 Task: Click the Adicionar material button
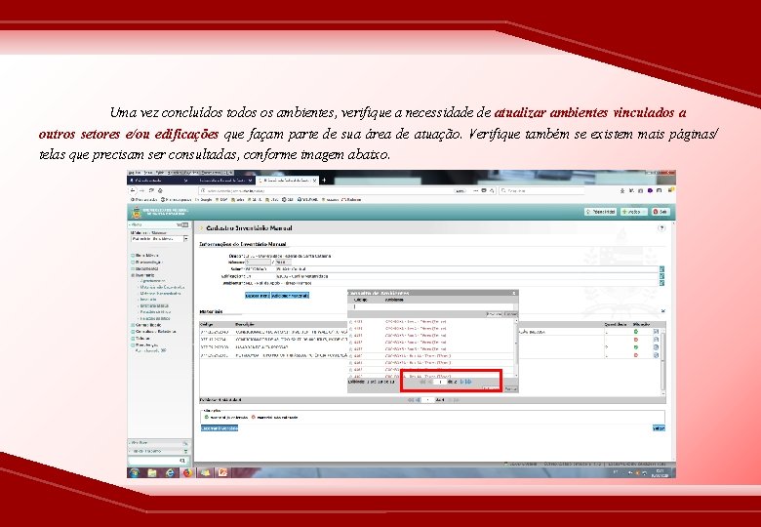[x=290, y=295]
